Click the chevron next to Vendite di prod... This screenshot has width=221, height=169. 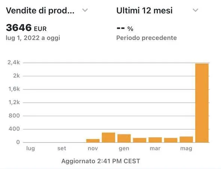point(85,10)
